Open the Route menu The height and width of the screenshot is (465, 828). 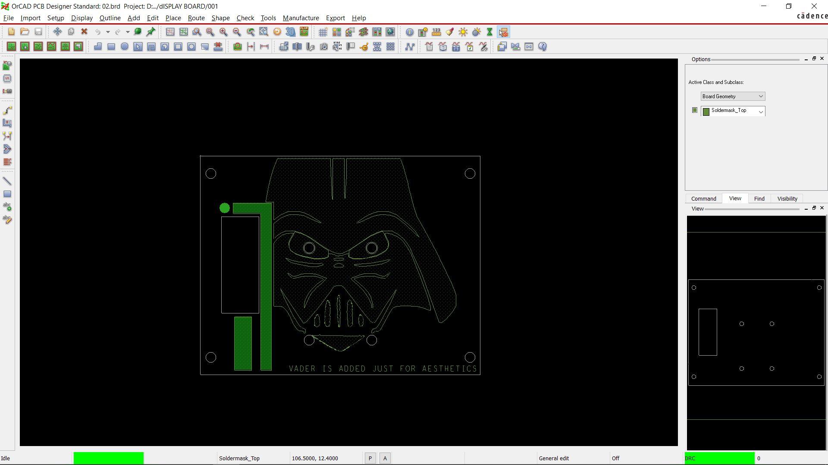196,18
